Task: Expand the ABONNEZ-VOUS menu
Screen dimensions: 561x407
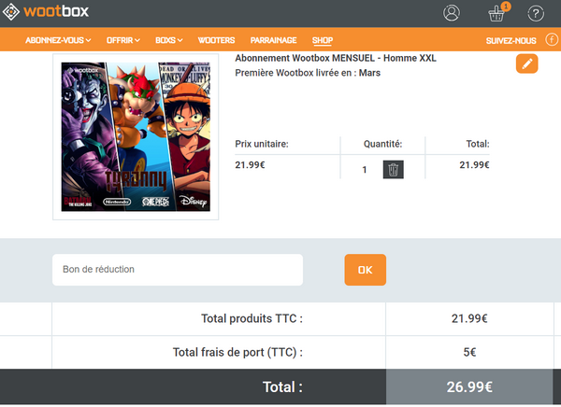Action: (x=58, y=40)
